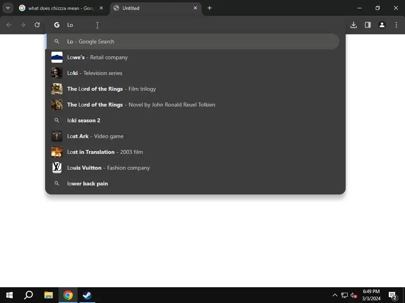Open the clock showing 6:49 PM
Image resolution: width=405 pixels, height=303 pixels.
(371, 295)
